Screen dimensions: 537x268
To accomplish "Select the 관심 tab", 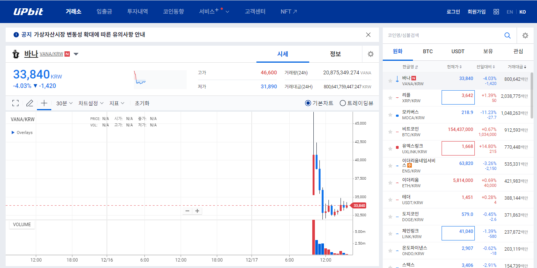I will pyautogui.click(x=518, y=51).
